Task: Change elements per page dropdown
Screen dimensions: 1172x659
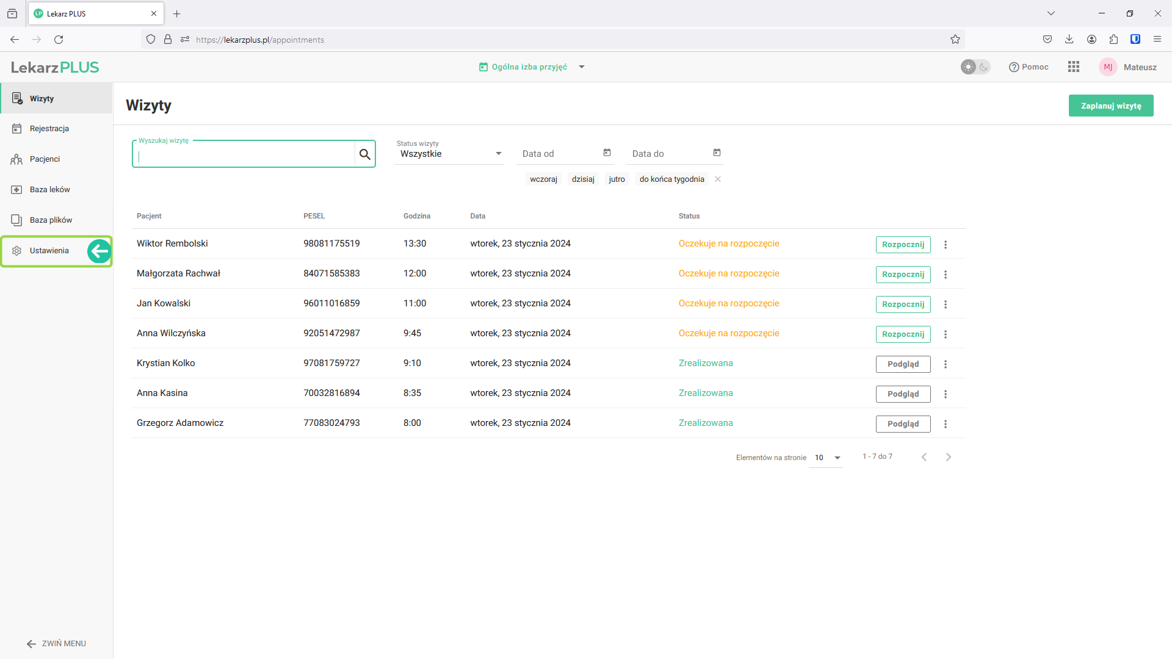Action: point(826,458)
